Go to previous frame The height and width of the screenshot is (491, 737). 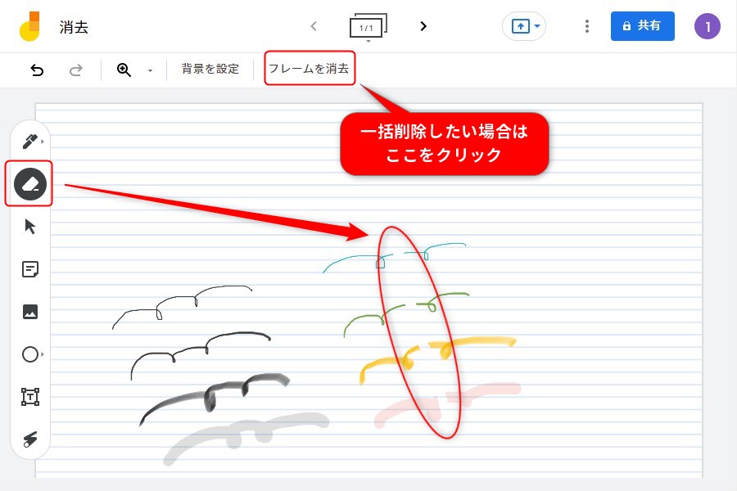click(x=314, y=26)
